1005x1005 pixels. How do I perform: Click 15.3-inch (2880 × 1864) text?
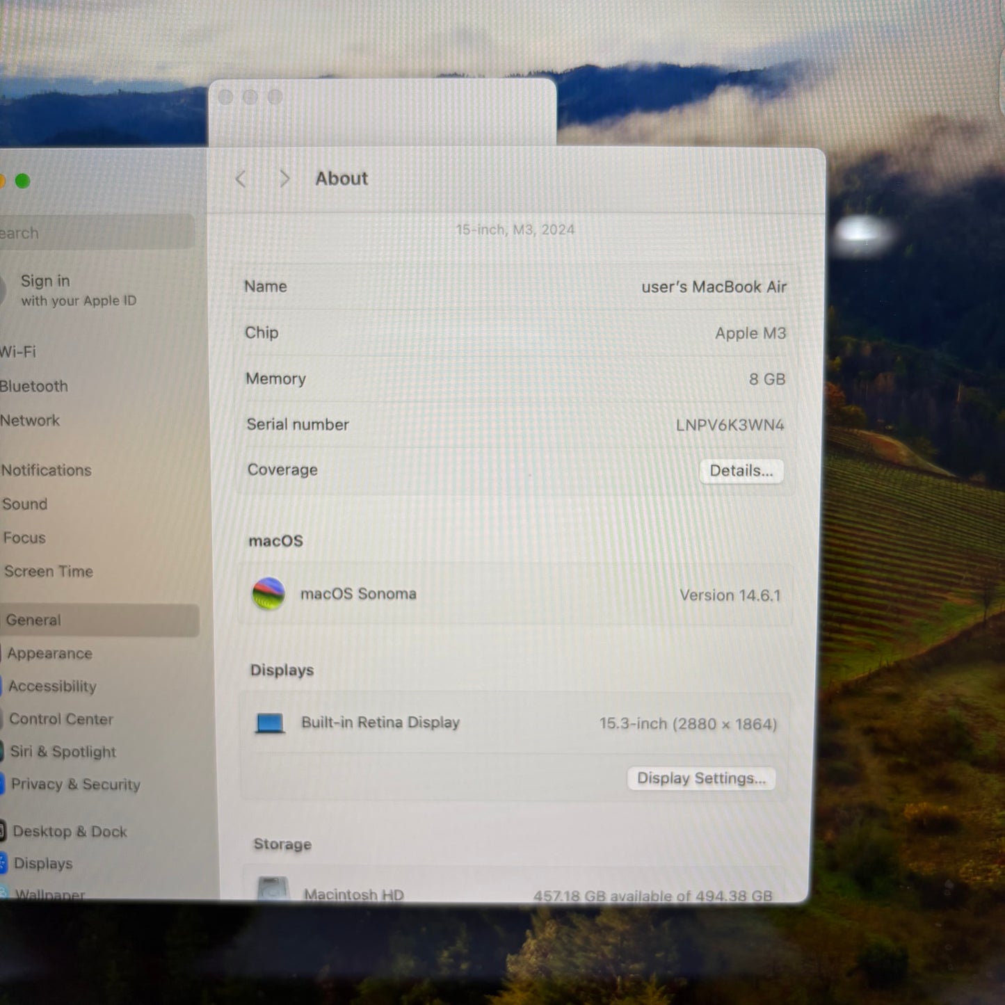[x=688, y=724]
